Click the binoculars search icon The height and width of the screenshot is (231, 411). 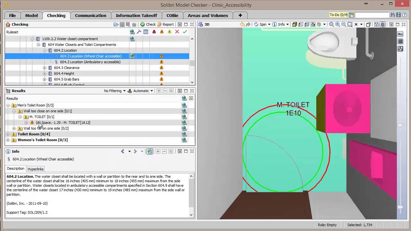pyautogui.click(x=392, y=15)
